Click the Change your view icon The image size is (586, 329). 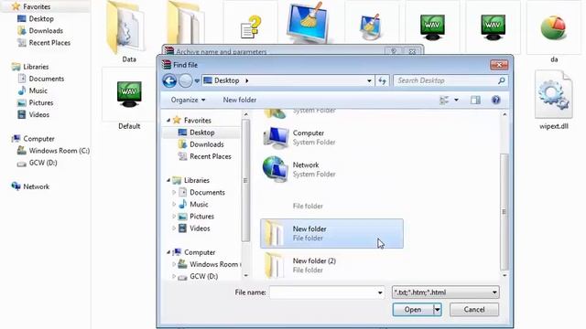444,100
